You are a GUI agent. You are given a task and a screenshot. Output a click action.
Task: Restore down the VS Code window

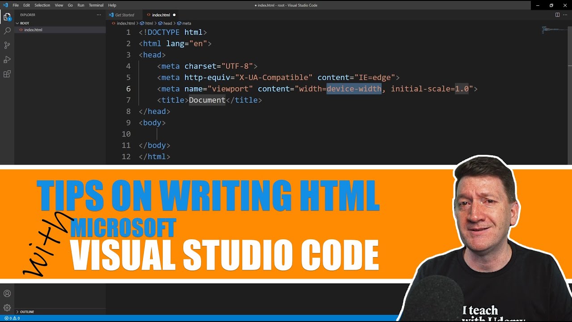click(551, 5)
